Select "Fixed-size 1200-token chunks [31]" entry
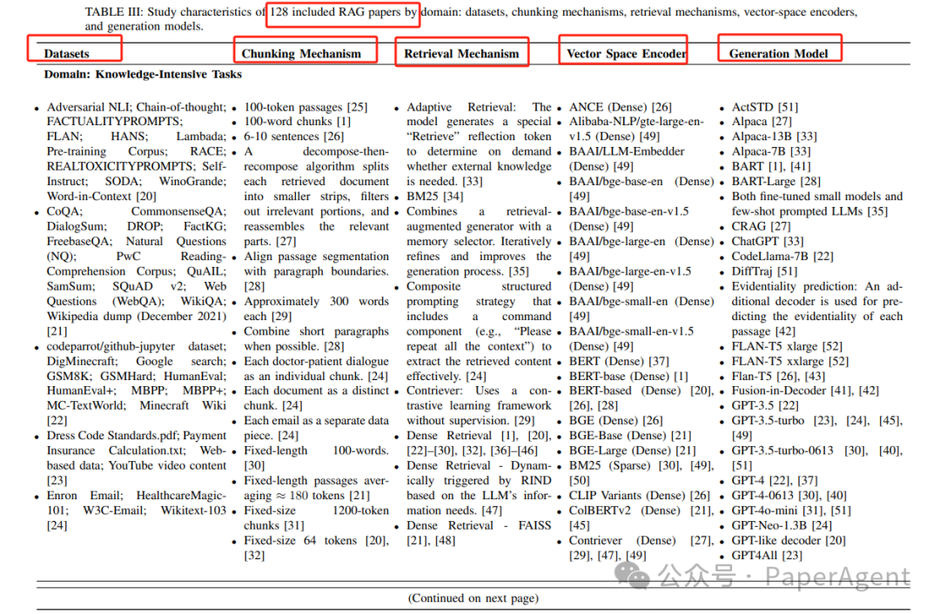 tap(316, 518)
